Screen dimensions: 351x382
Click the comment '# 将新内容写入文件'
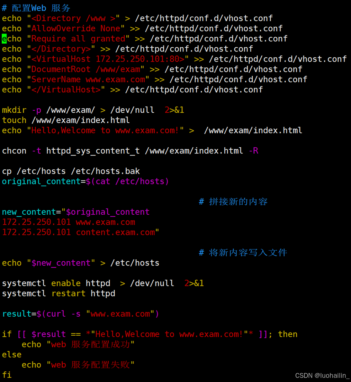243,253
